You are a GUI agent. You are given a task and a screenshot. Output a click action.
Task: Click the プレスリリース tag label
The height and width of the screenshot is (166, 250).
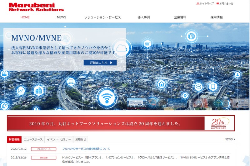[x=44, y=149]
